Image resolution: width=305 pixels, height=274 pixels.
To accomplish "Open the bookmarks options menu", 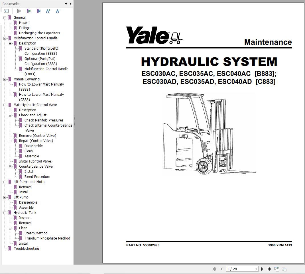I will [6, 11].
